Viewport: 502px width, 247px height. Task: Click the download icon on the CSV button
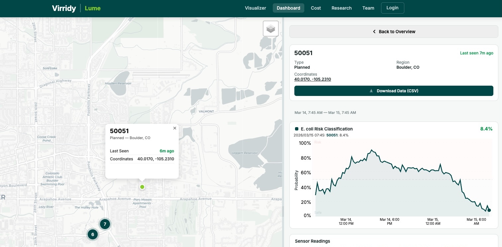coord(371,91)
